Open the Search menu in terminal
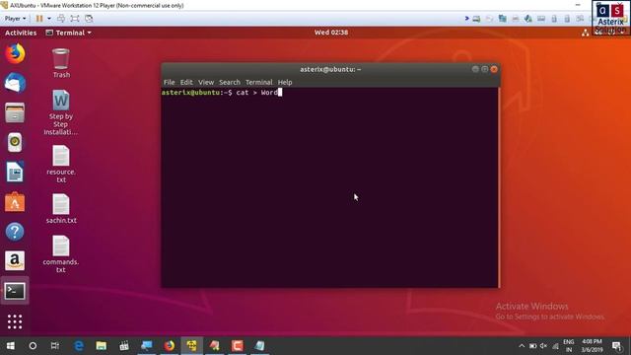 pos(230,82)
